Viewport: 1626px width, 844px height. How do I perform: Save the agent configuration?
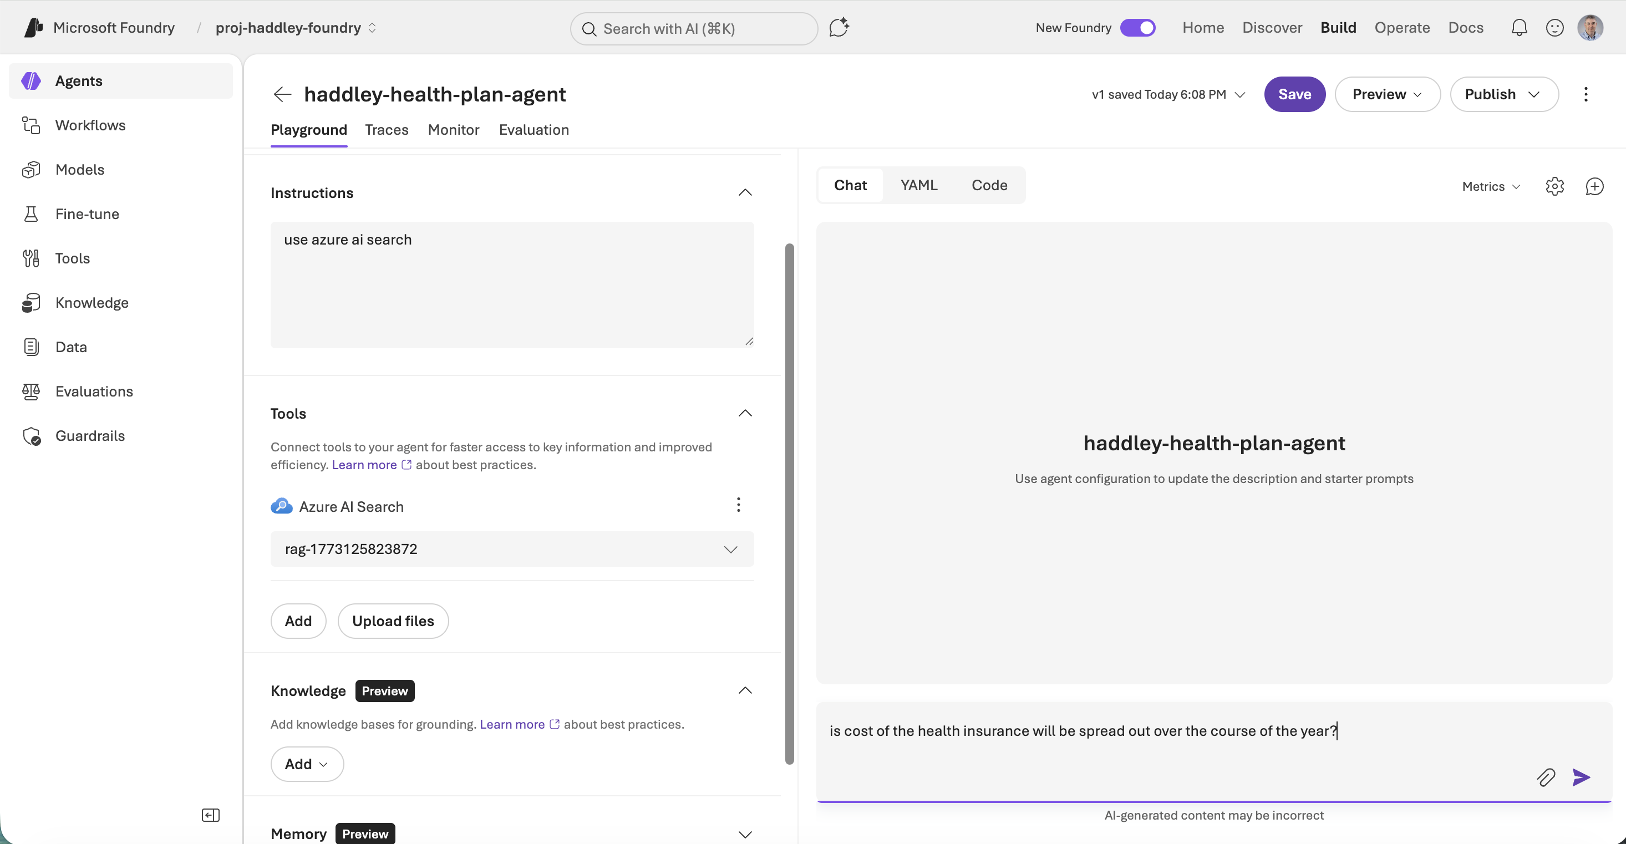pyautogui.click(x=1294, y=93)
